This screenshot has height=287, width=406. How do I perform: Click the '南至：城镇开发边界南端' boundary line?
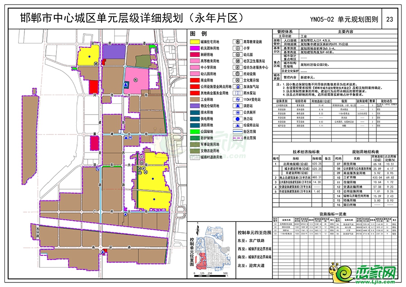(x=254, y=257)
